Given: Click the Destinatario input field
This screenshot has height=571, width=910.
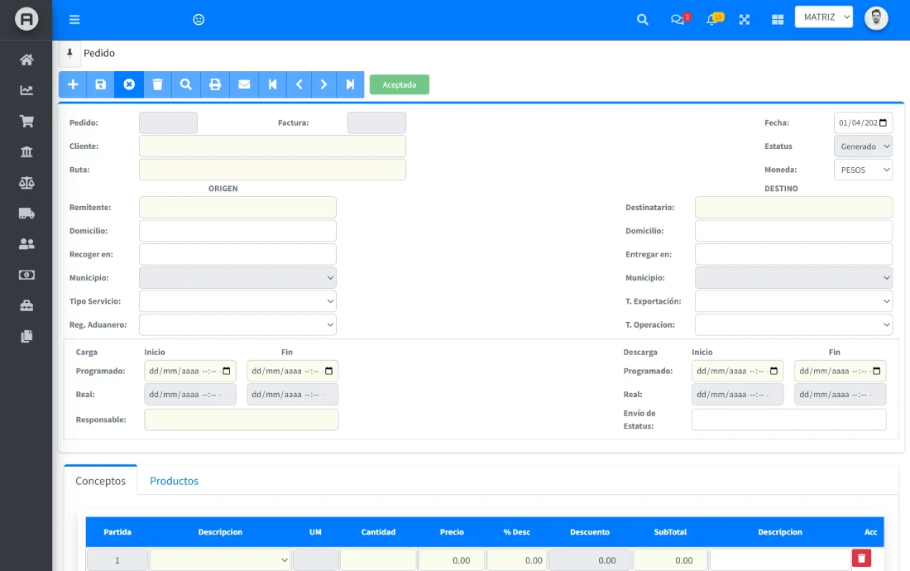Looking at the screenshot, I should pos(793,208).
